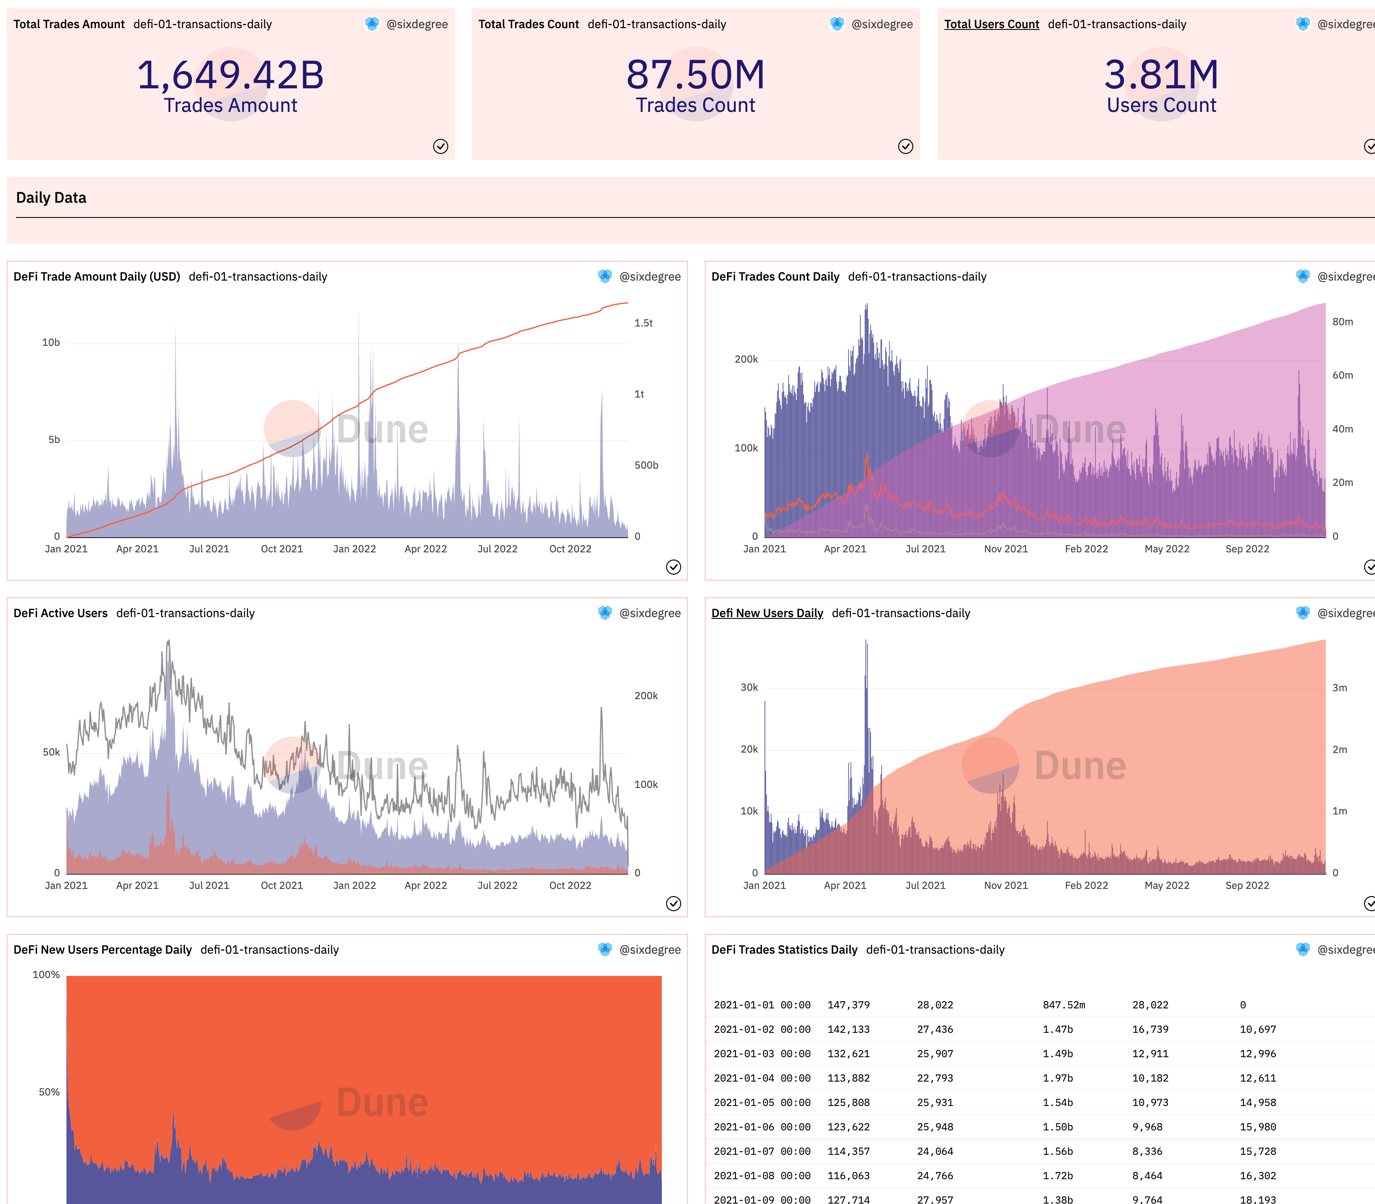Open DeFi New Users Percentage Daily title
The image size is (1375, 1204).
103,950
